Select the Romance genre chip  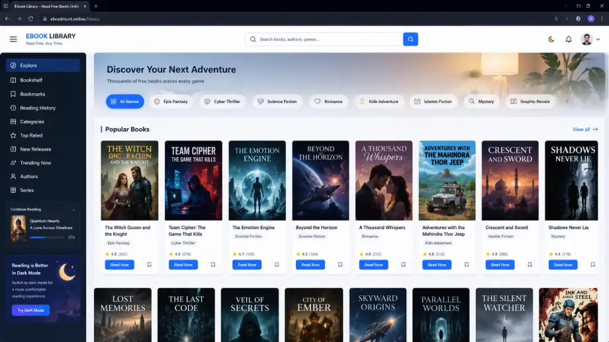[x=328, y=102]
